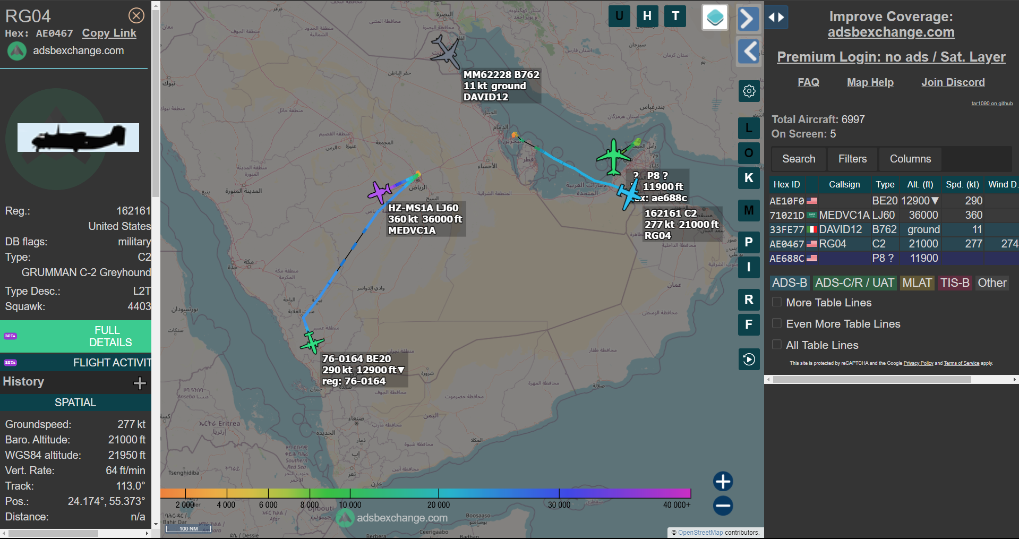Zoom in the map with plus button

click(x=723, y=482)
